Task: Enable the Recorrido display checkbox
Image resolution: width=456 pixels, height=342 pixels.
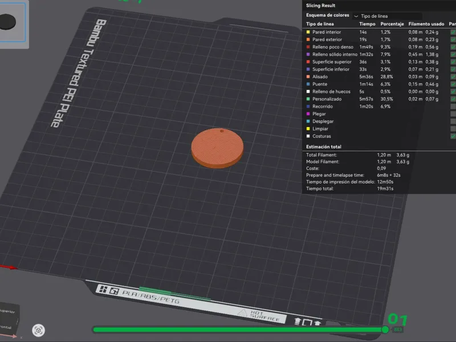Action: click(x=453, y=107)
